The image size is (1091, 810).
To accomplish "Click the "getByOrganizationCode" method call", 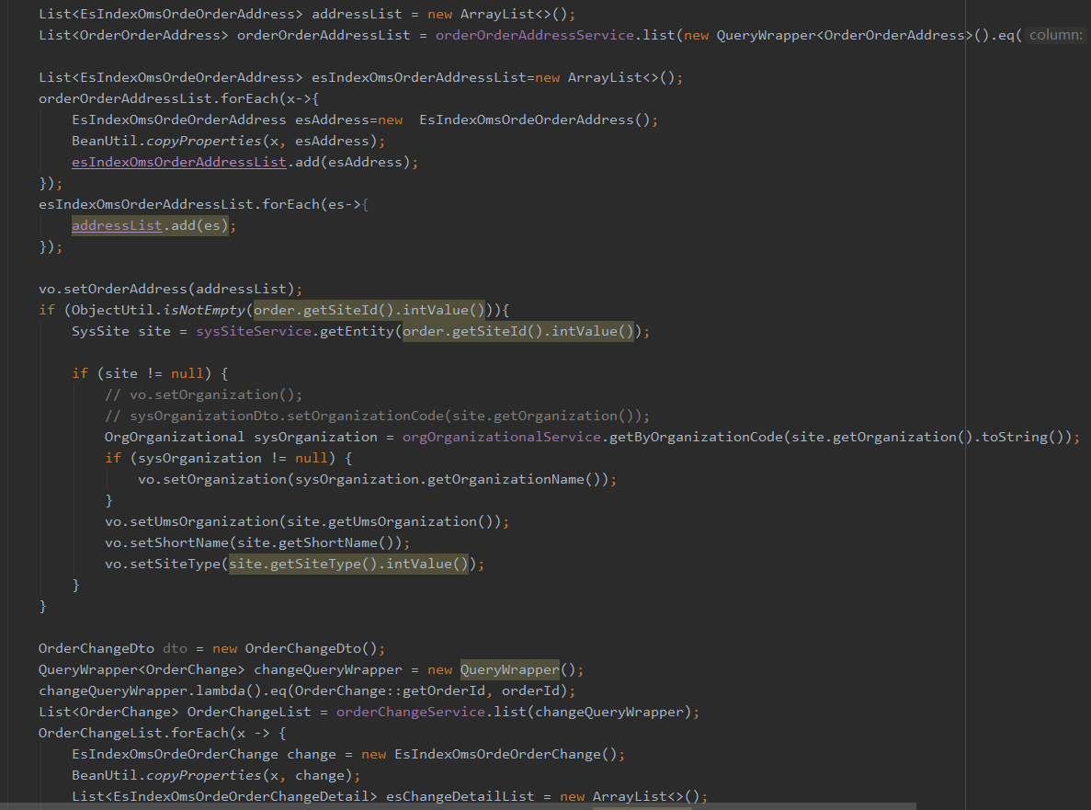I will [696, 437].
